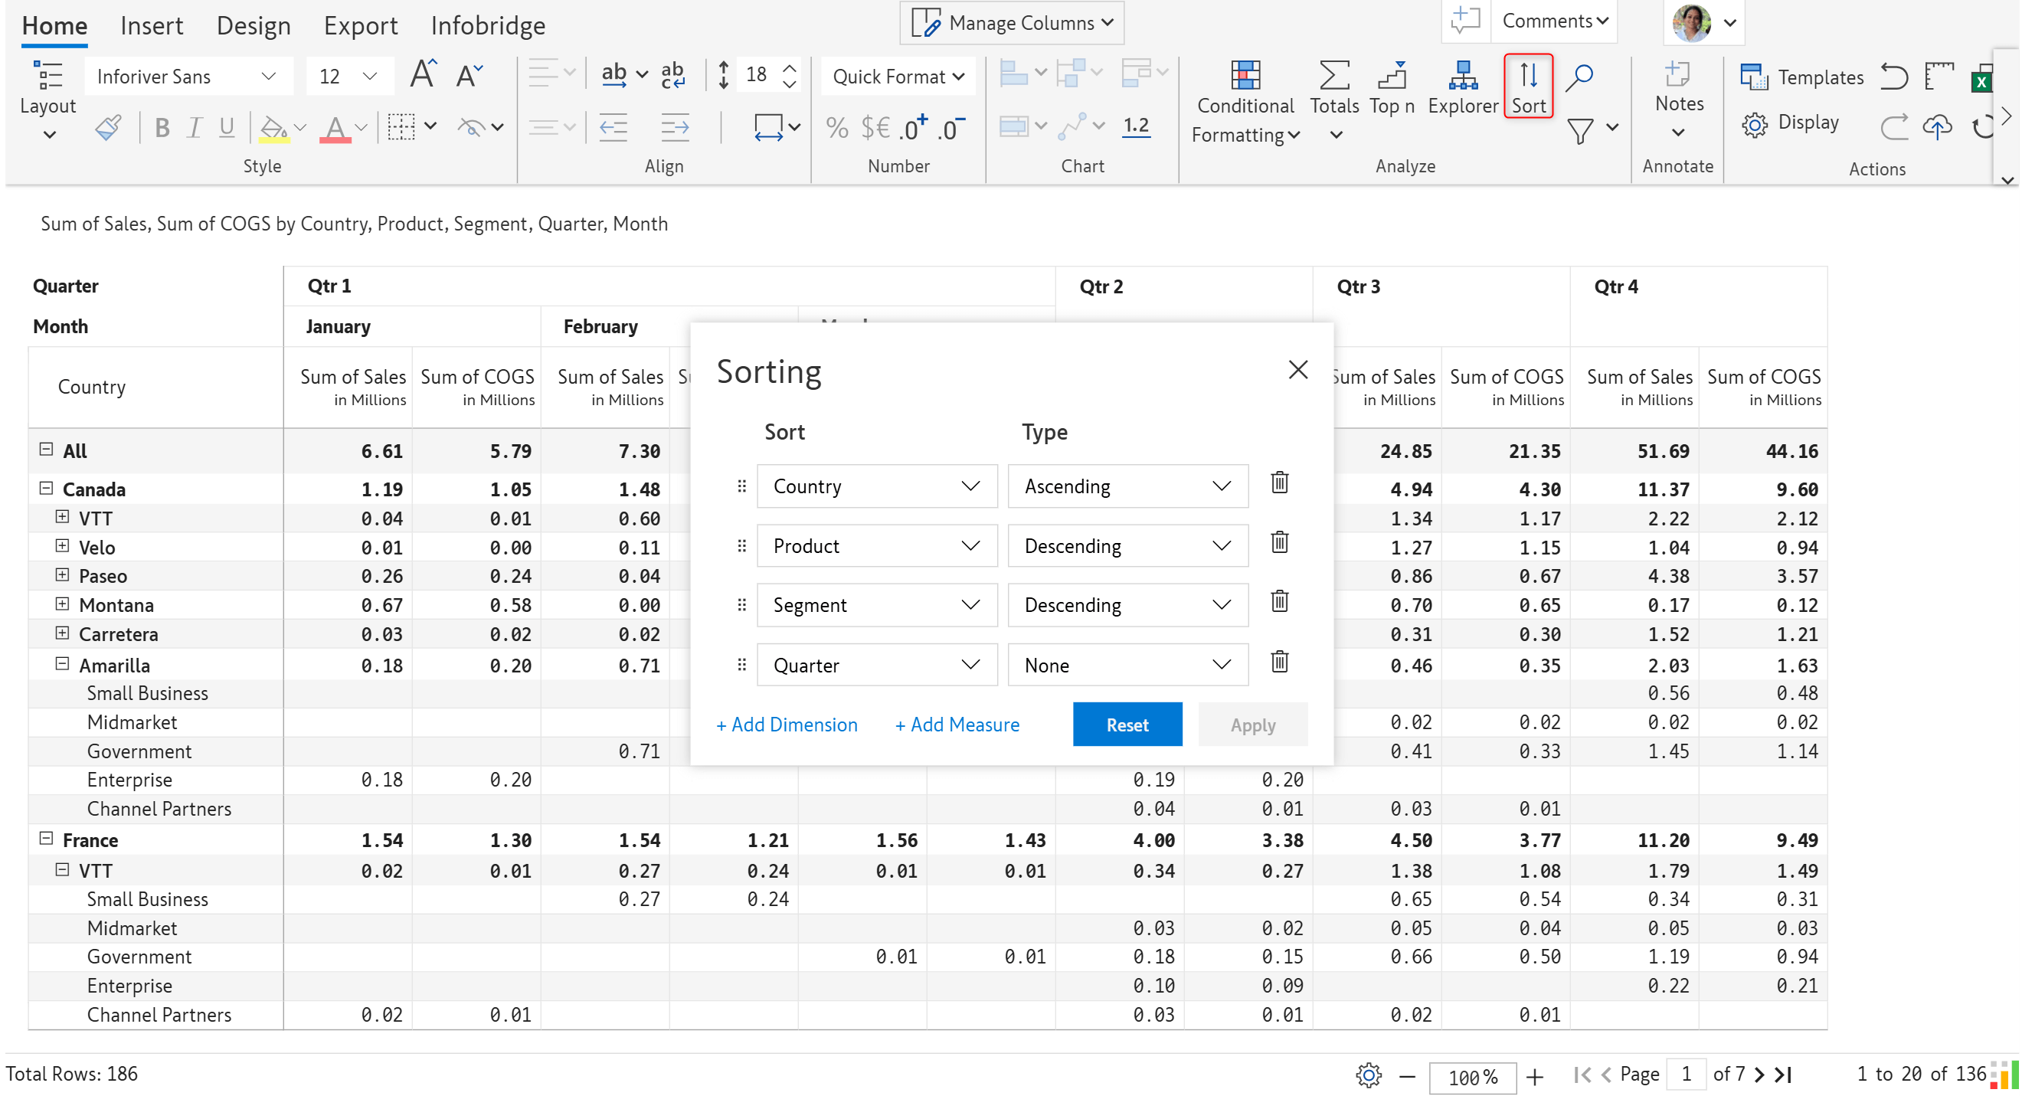Change Product sort type dropdown
This screenshot has height=1096, width=2022.
[x=1124, y=545]
